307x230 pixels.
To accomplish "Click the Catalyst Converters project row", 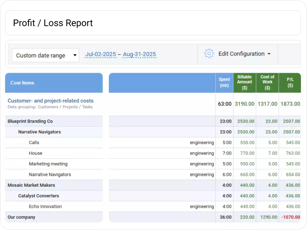I will [39, 196].
